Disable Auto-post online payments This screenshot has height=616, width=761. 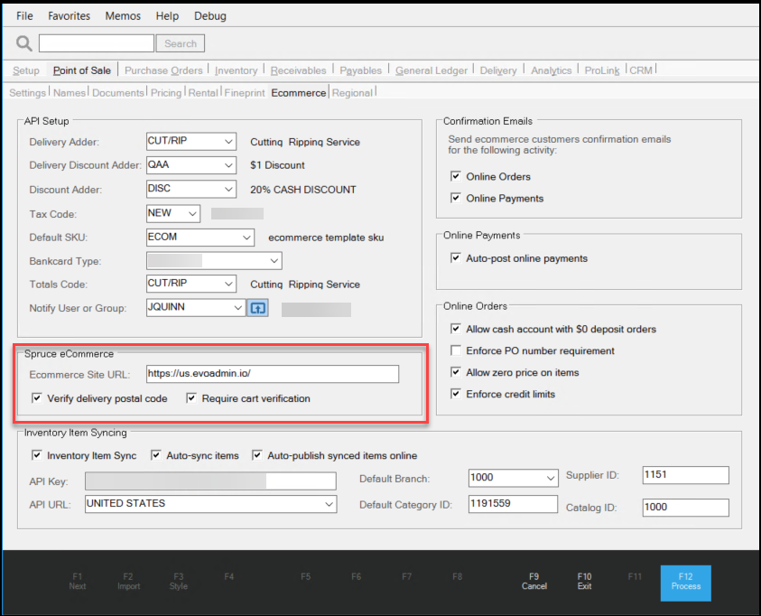(x=456, y=258)
